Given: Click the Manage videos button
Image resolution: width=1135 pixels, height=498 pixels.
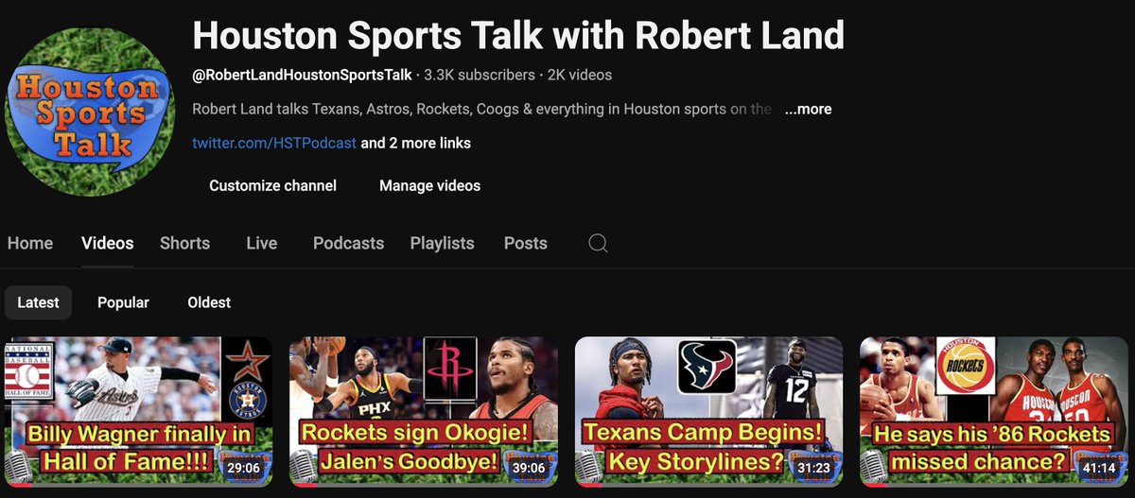Looking at the screenshot, I should (x=429, y=186).
